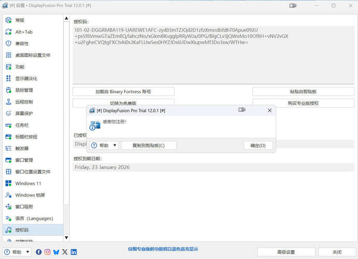Screen dimensions: 358x259
Task: Open the Instagram link icon
Action: (48, 252)
